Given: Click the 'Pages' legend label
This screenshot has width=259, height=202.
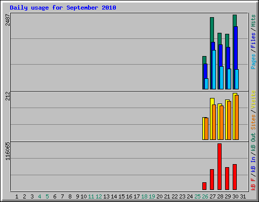Looking at the screenshot, I should click(x=253, y=62).
